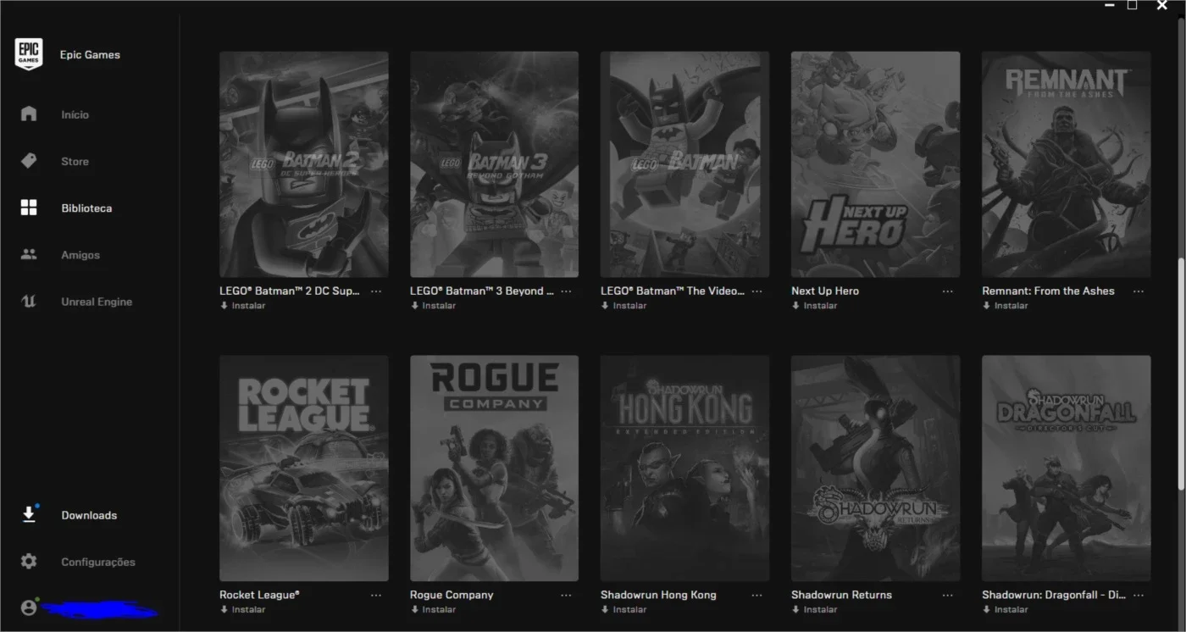Open the Unreal Engine section
The width and height of the screenshot is (1186, 632).
pyautogui.click(x=97, y=302)
